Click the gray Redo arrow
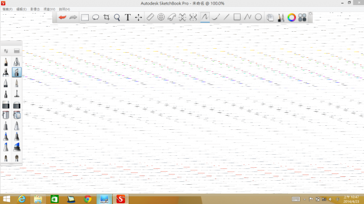This screenshot has width=364, height=204. (73, 18)
